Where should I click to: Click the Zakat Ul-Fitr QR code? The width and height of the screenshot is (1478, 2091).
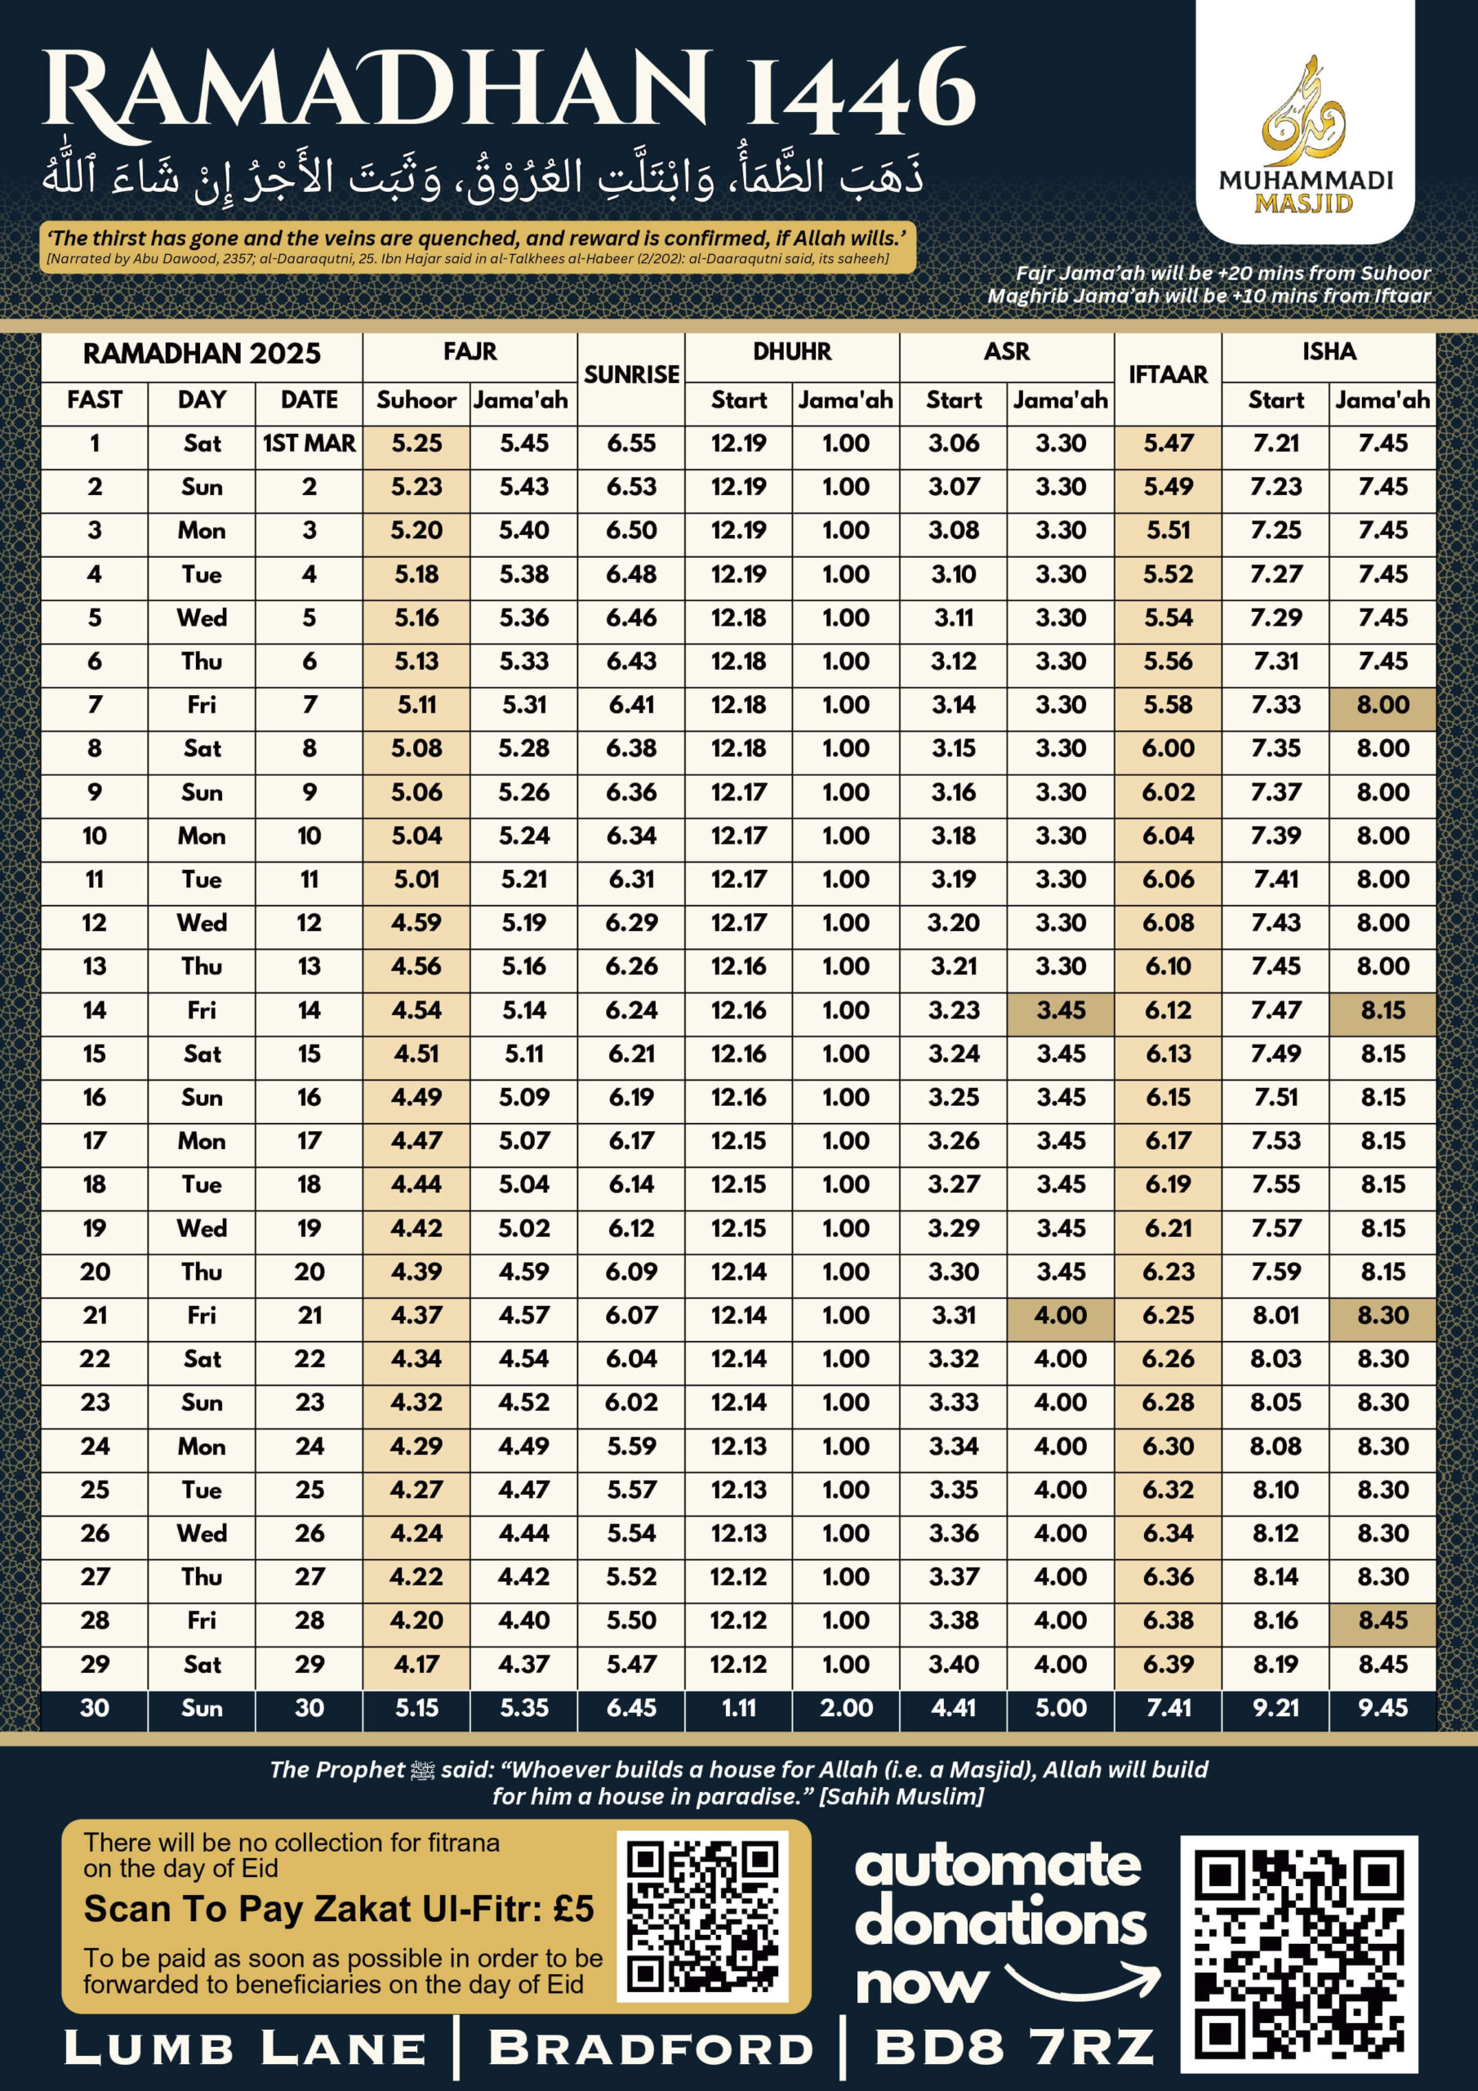click(702, 1916)
